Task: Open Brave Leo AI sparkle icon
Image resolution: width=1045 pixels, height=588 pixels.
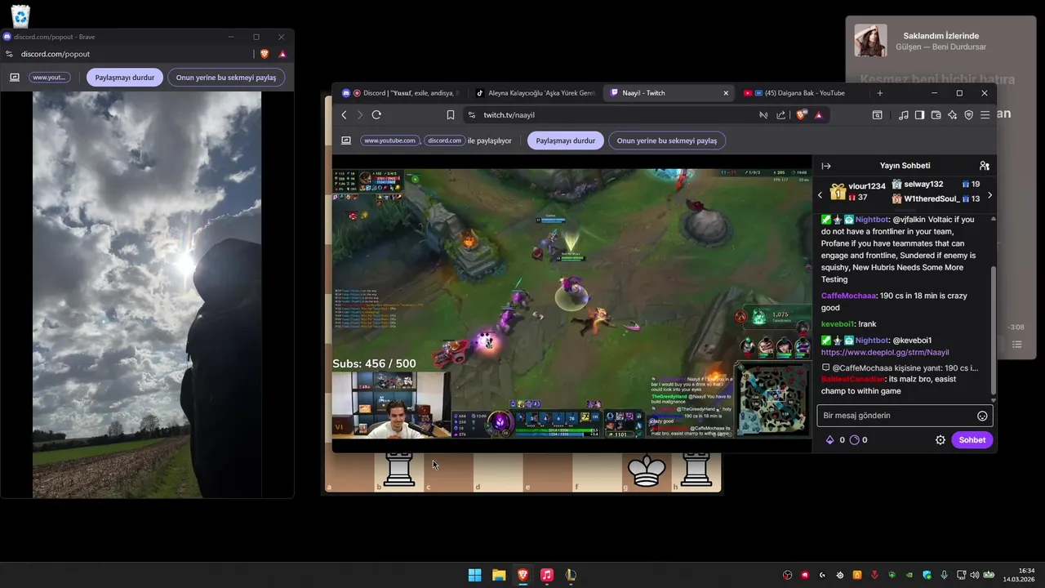Action: click(x=952, y=115)
